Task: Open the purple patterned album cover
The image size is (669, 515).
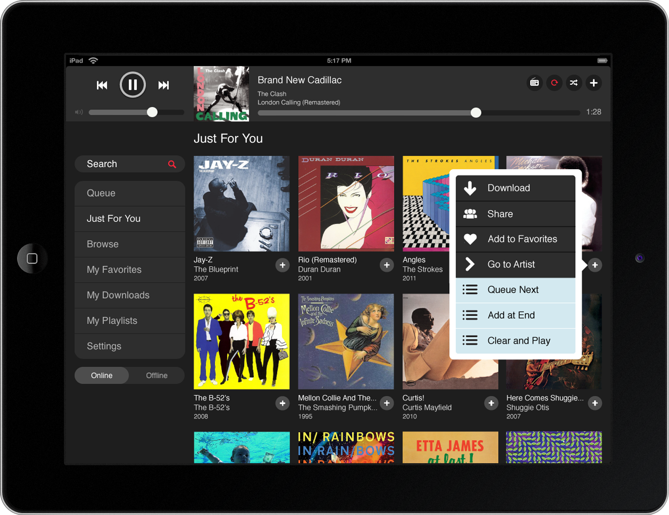Action: tap(554, 447)
